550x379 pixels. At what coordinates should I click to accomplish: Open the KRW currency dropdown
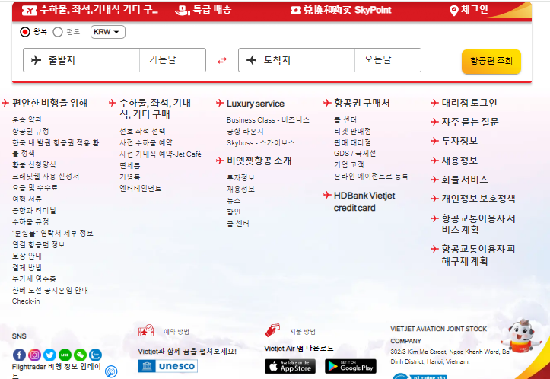[108, 32]
